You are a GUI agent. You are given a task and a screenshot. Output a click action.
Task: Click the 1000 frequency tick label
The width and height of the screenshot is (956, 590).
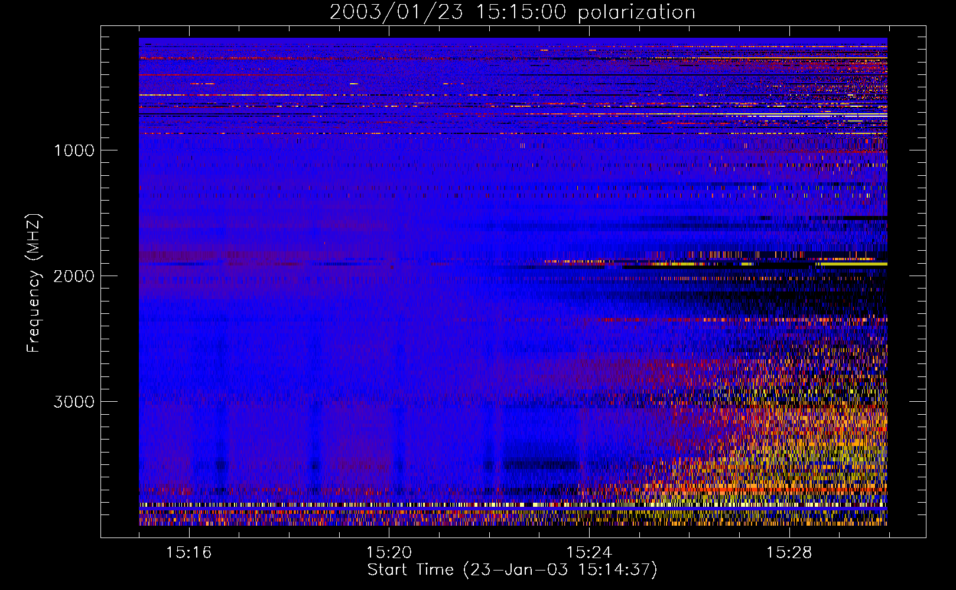click(x=74, y=150)
